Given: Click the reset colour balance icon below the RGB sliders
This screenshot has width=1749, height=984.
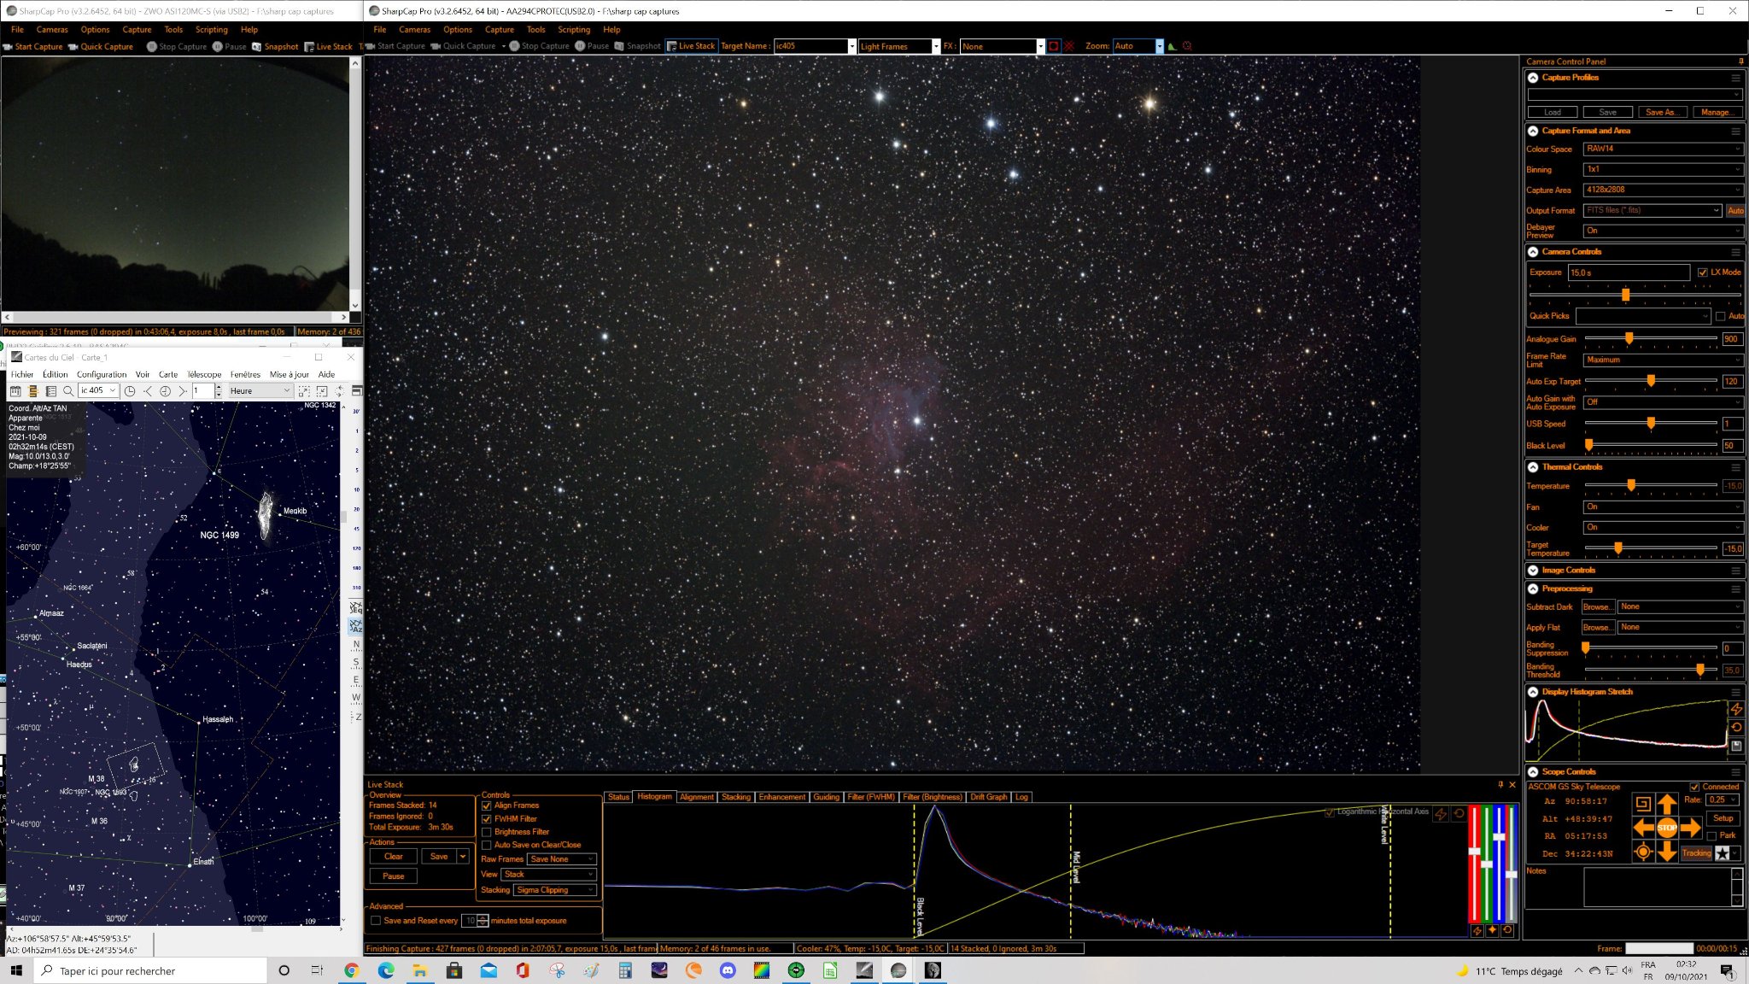Looking at the screenshot, I should [x=1507, y=930].
